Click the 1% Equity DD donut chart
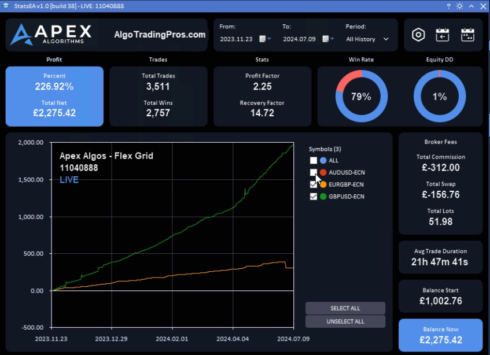The width and height of the screenshot is (490, 355). (440, 96)
